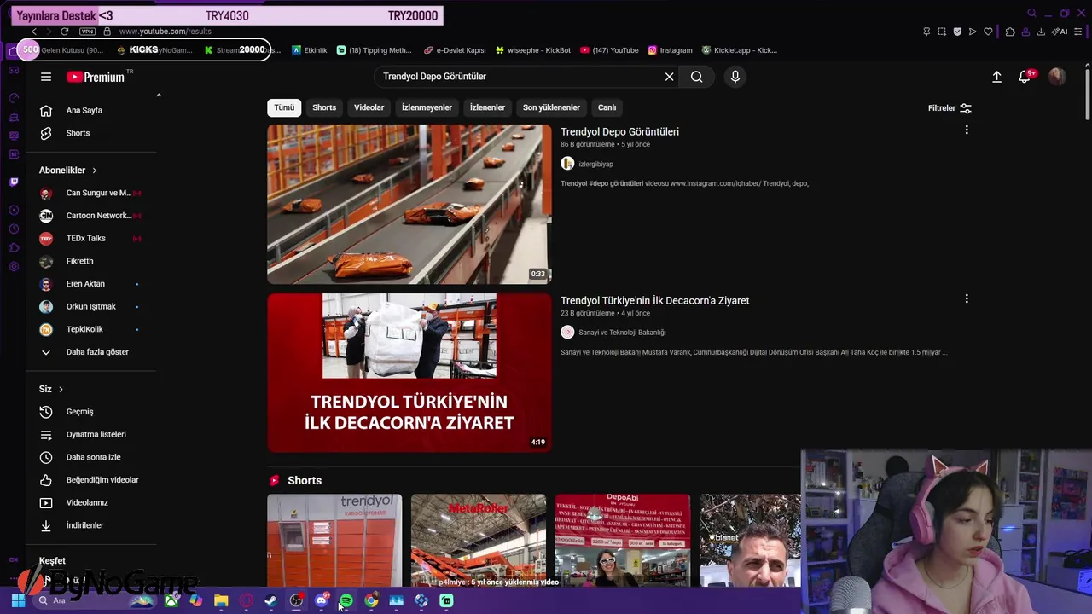Viewport: 1092px width, 614px height.
Task: Open Beğendiğim videolar list
Action: coord(90,480)
